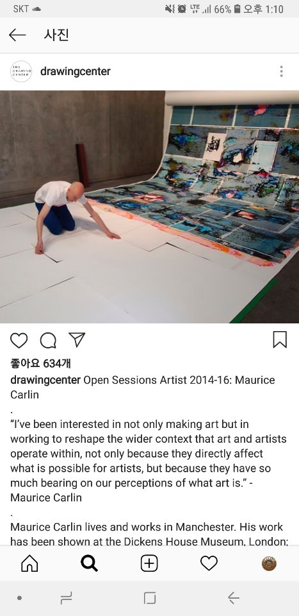This screenshot has height=616, width=299.
Task: Like the post with the heart icon
Action: pyautogui.click(x=19, y=340)
